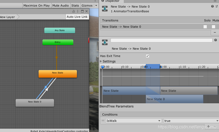Toggle Maximize On Play button
This screenshot has height=132, width=219.
36,5
